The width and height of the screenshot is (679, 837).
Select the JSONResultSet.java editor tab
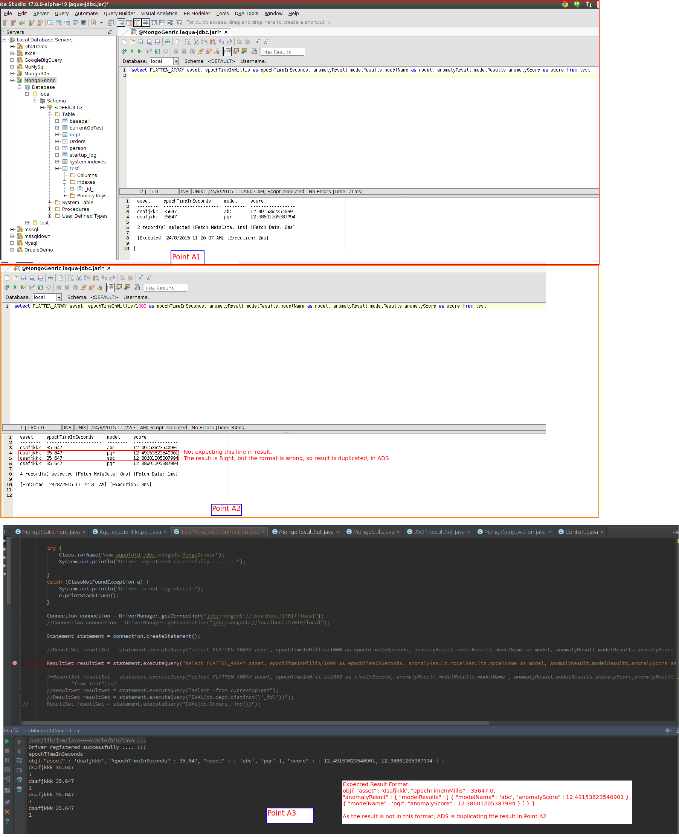click(439, 532)
